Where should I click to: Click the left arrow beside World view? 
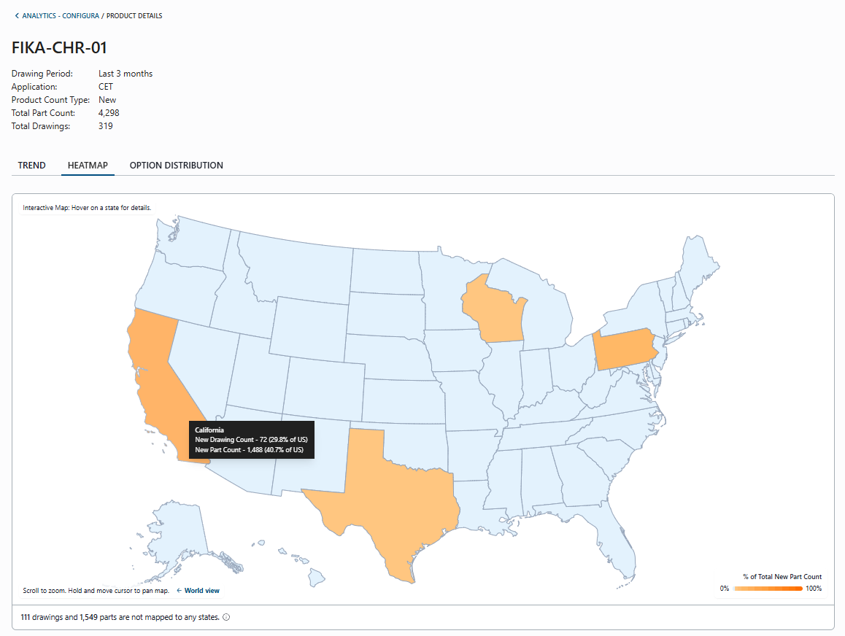point(179,590)
